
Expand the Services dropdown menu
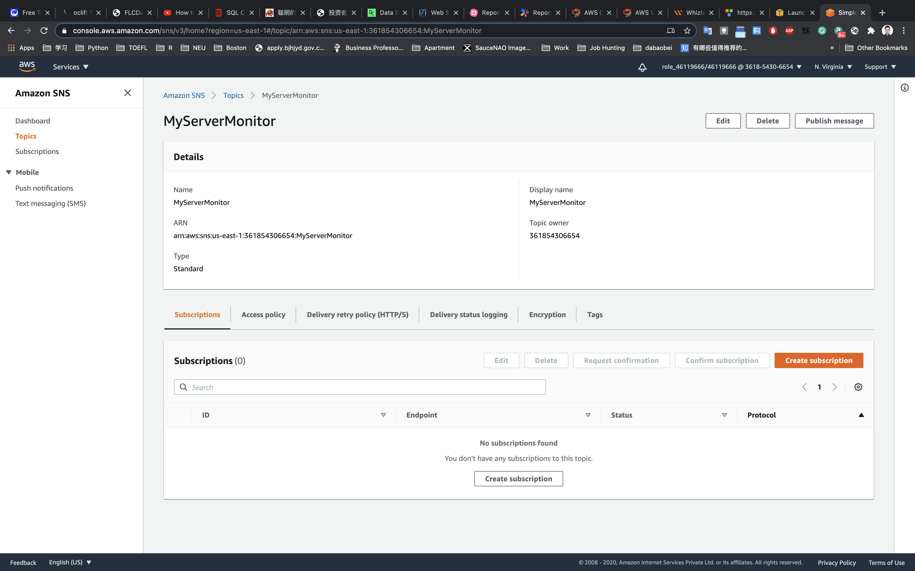pyautogui.click(x=70, y=67)
